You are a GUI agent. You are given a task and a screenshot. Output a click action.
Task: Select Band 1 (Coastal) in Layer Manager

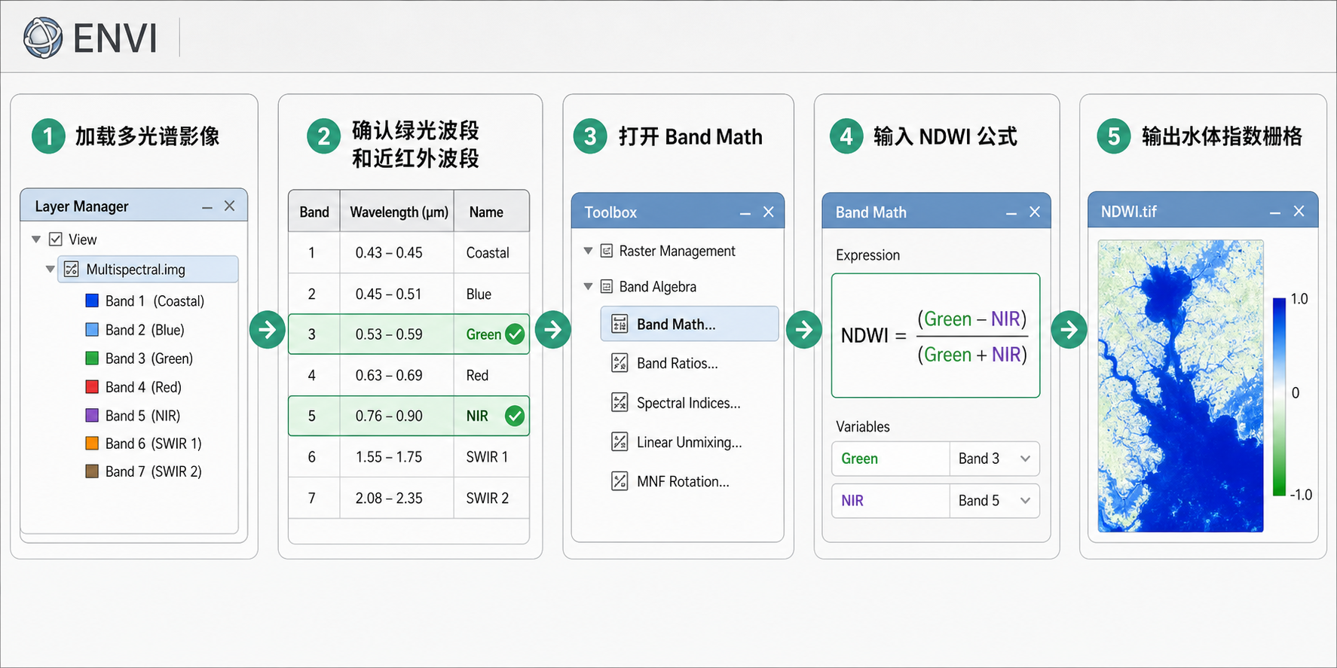[155, 301]
